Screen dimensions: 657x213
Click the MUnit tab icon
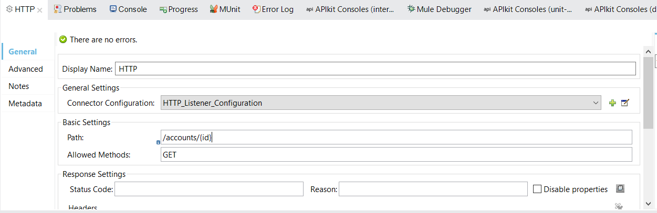pyautogui.click(x=214, y=9)
